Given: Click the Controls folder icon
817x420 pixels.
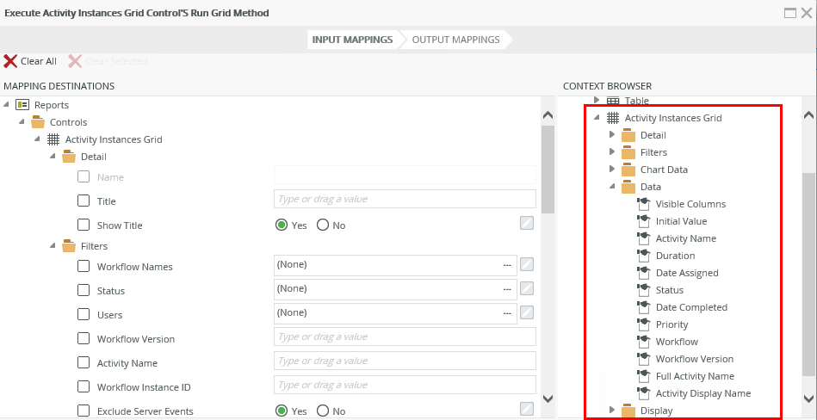Looking at the screenshot, I should click(x=38, y=122).
